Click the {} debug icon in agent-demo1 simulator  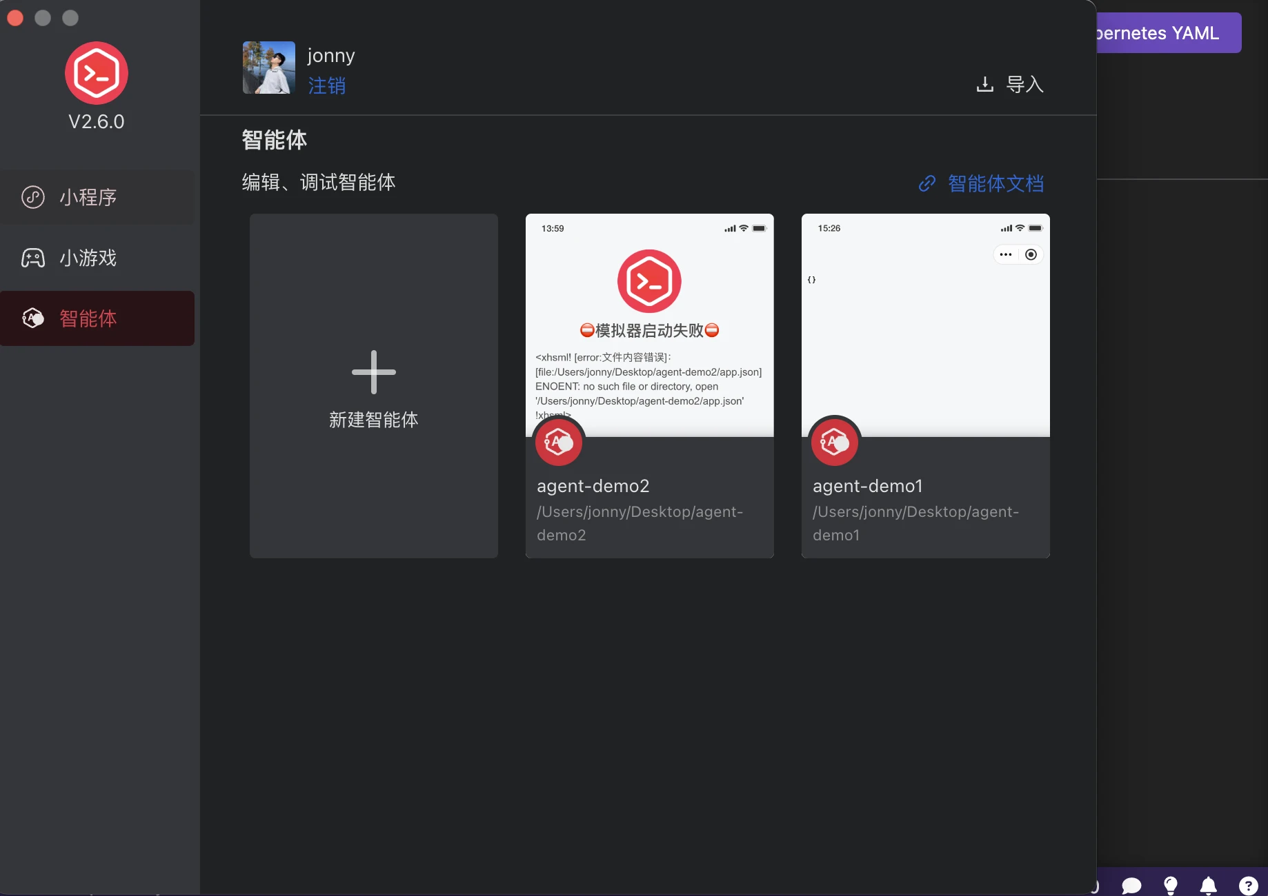tap(811, 279)
